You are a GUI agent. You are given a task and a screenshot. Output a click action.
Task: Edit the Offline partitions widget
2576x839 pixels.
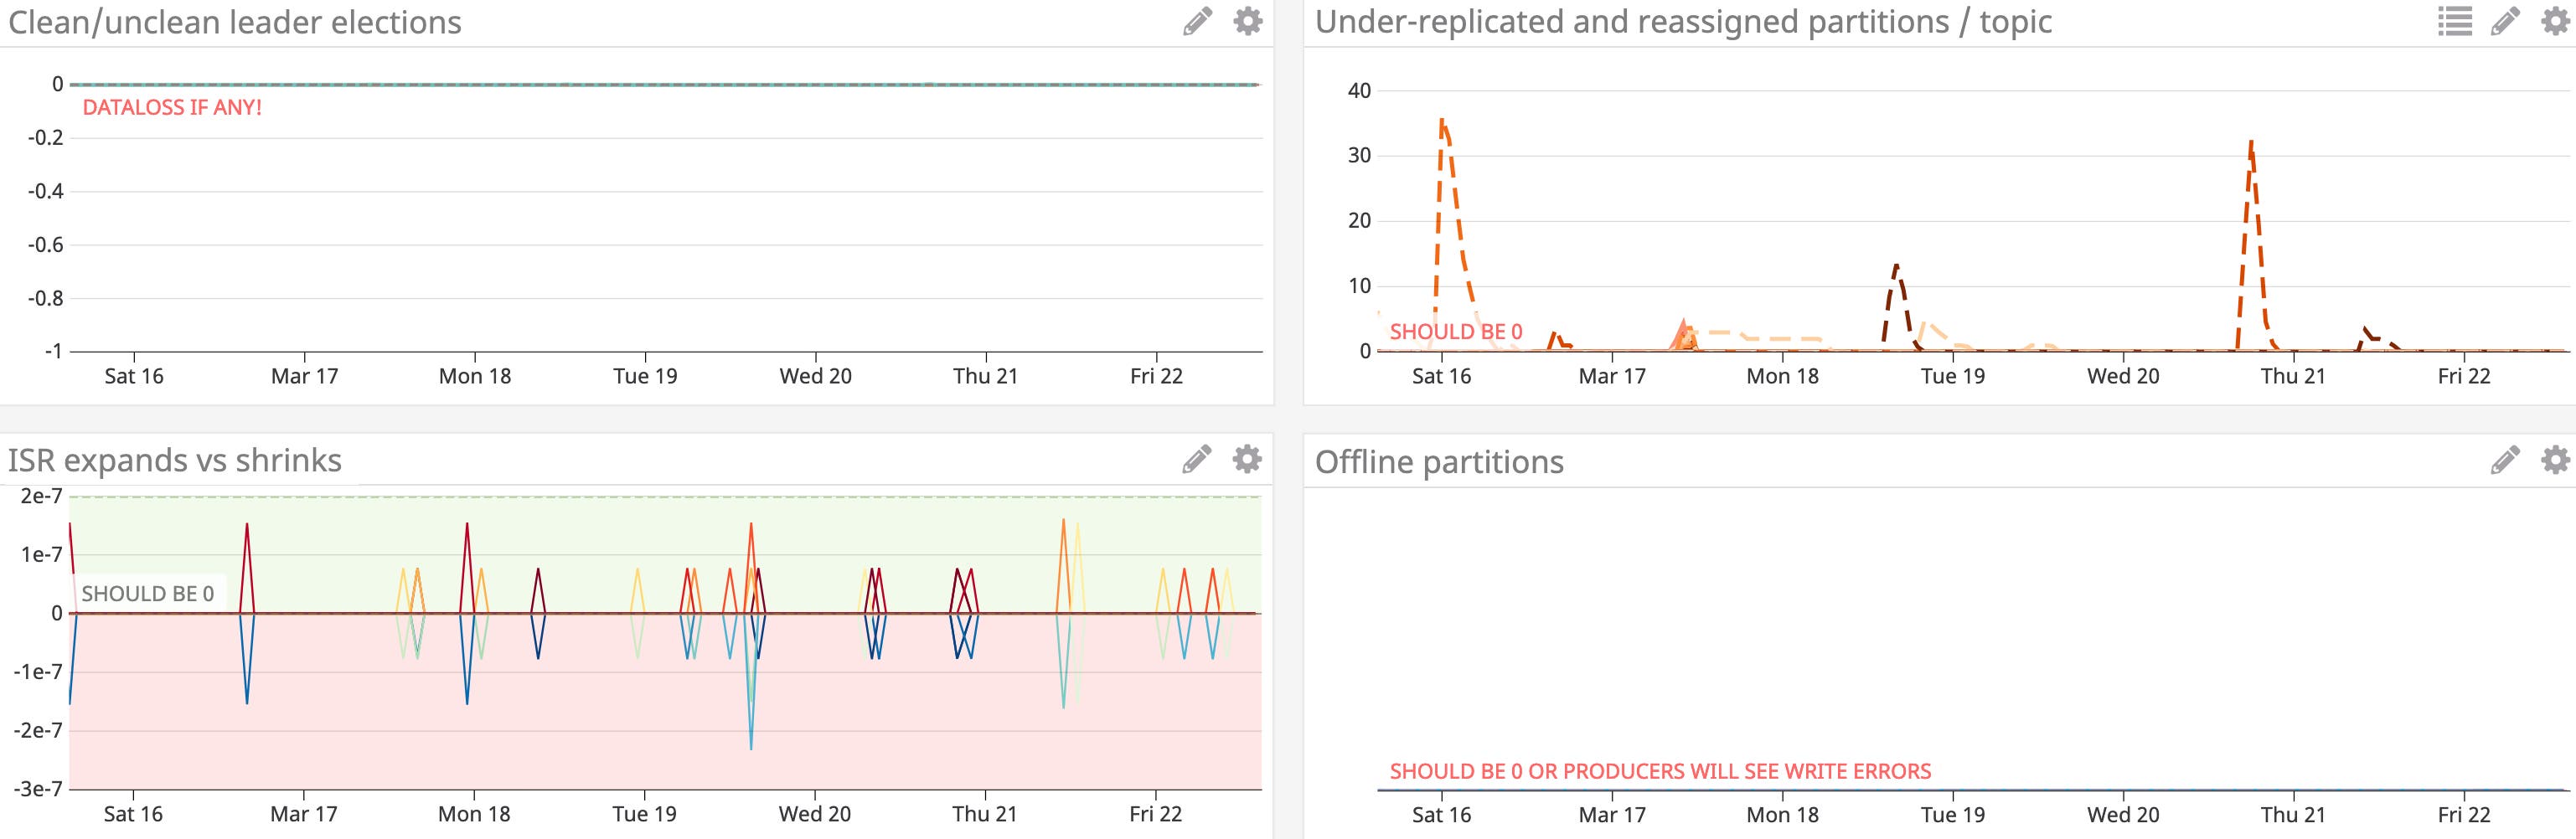pyautogui.click(x=2505, y=460)
